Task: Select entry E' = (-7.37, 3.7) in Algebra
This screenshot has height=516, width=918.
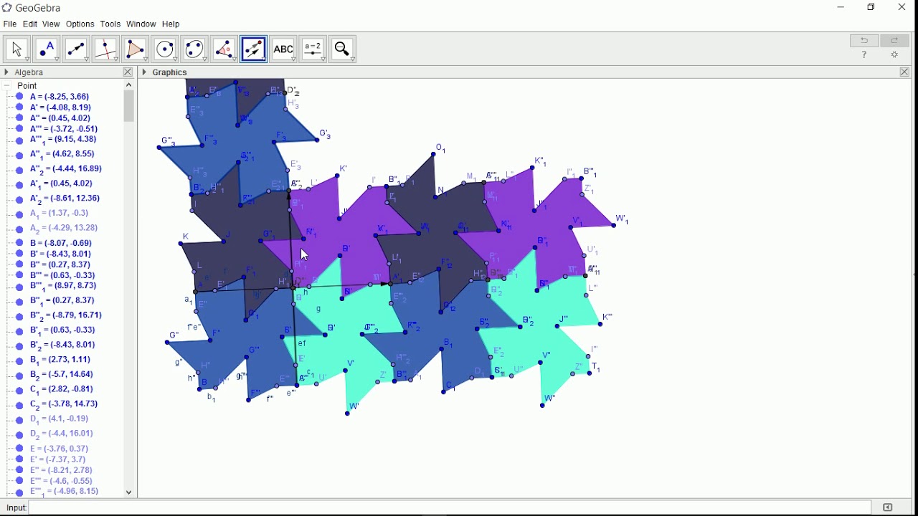Action: click(x=57, y=460)
